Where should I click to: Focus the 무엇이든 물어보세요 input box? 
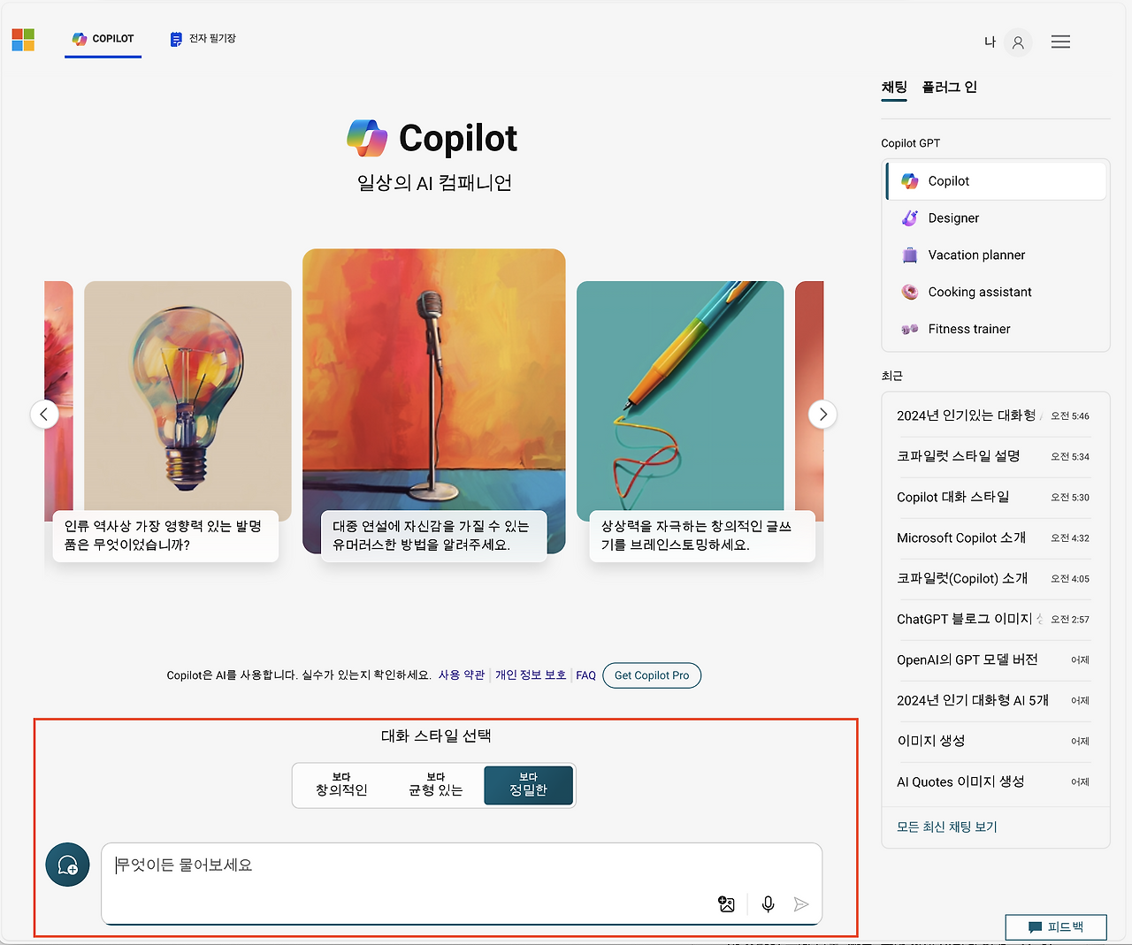click(462, 883)
